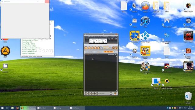The height and width of the screenshot is (110, 195).
Task: Click the 'Dimension' line in CamStudio
Action: [28, 54]
